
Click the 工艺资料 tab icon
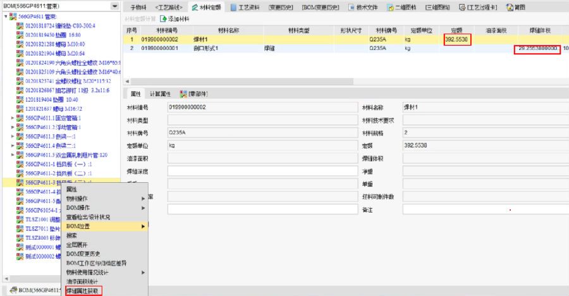click(233, 7)
